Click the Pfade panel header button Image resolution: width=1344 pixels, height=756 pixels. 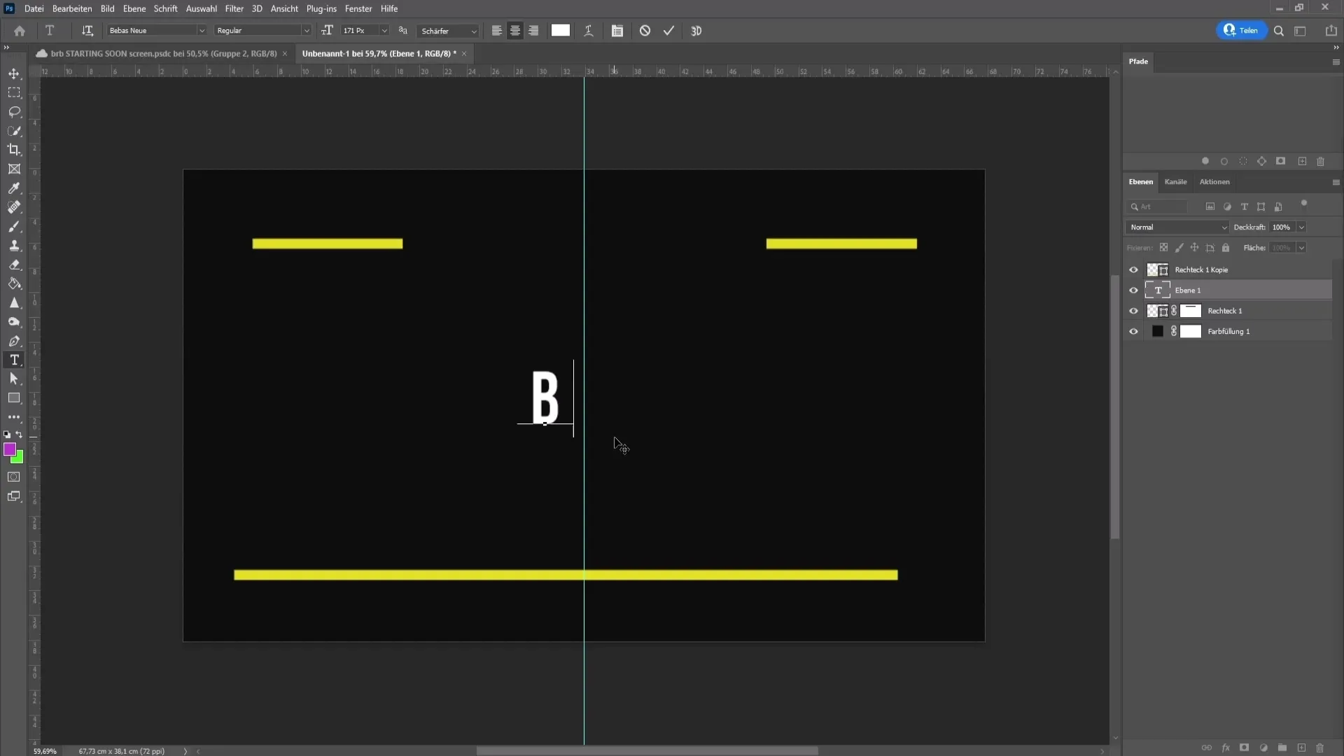[x=1138, y=61]
